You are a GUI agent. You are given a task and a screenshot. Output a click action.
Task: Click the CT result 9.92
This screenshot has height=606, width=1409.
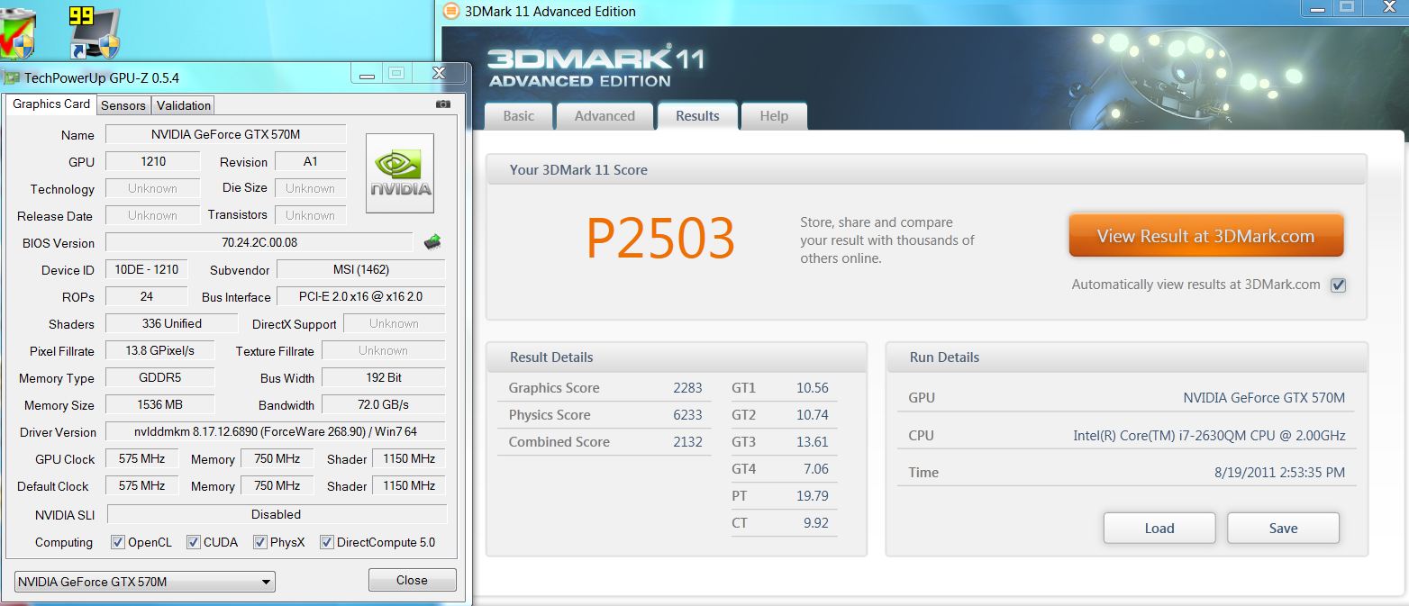click(x=816, y=523)
